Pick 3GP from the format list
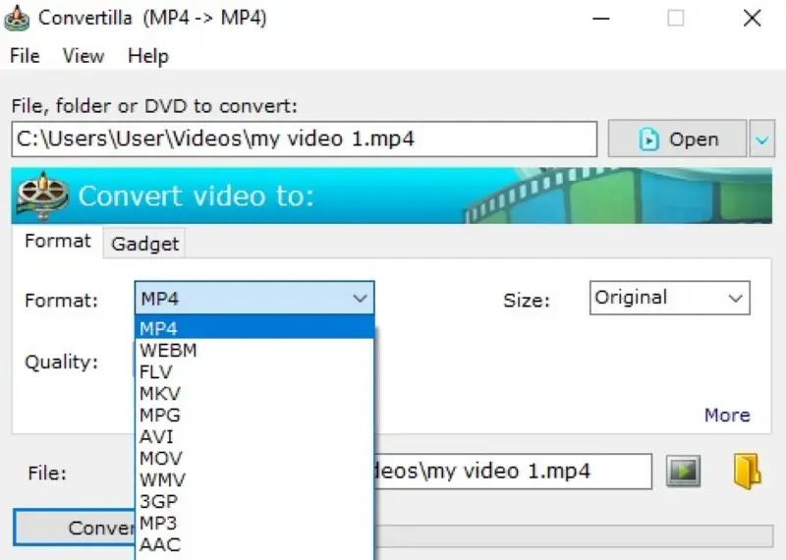The width and height of the screenshot is (786, 560). (254, 501)
